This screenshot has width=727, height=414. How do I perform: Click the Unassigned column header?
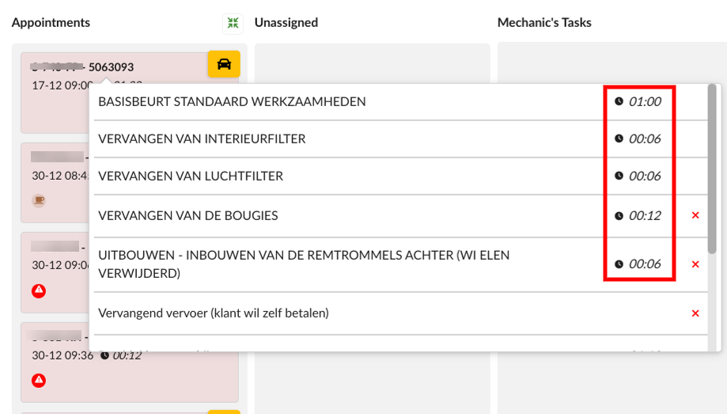(x=286, y=23)
